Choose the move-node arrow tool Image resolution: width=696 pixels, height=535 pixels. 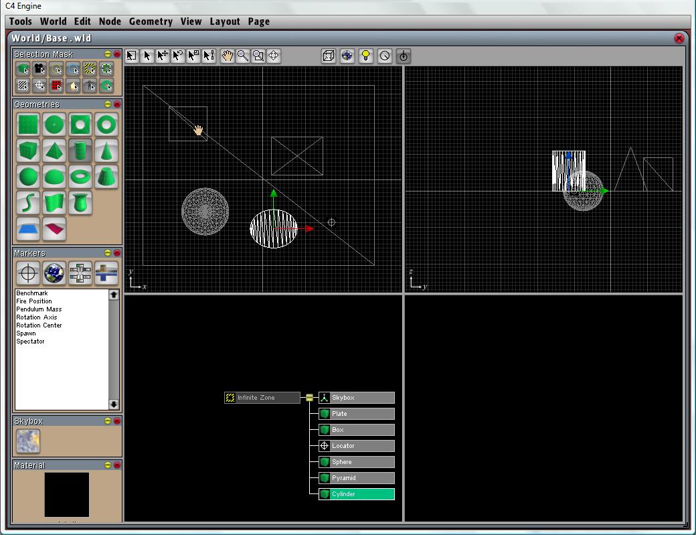pyautogui.click(x=163, y=56)
